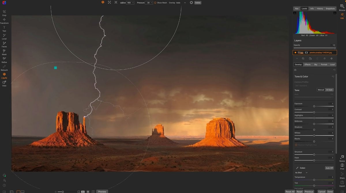
Task: Switch to the Nav tab
Action: click(297, 9)
